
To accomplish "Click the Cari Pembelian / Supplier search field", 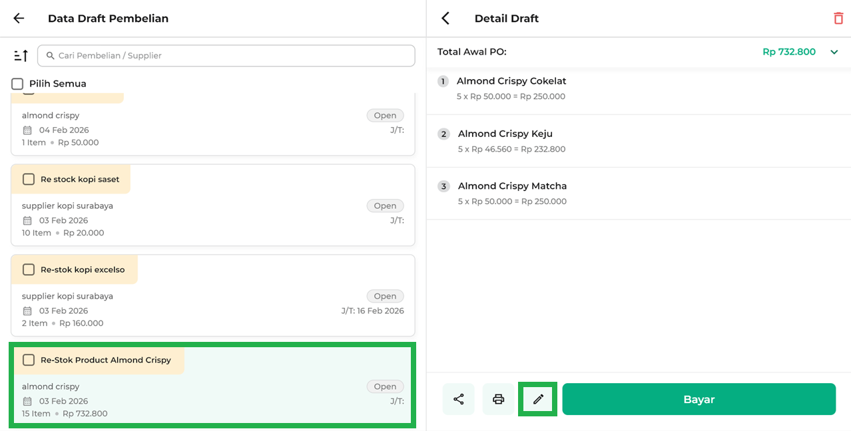I will [x=226, y=56].
